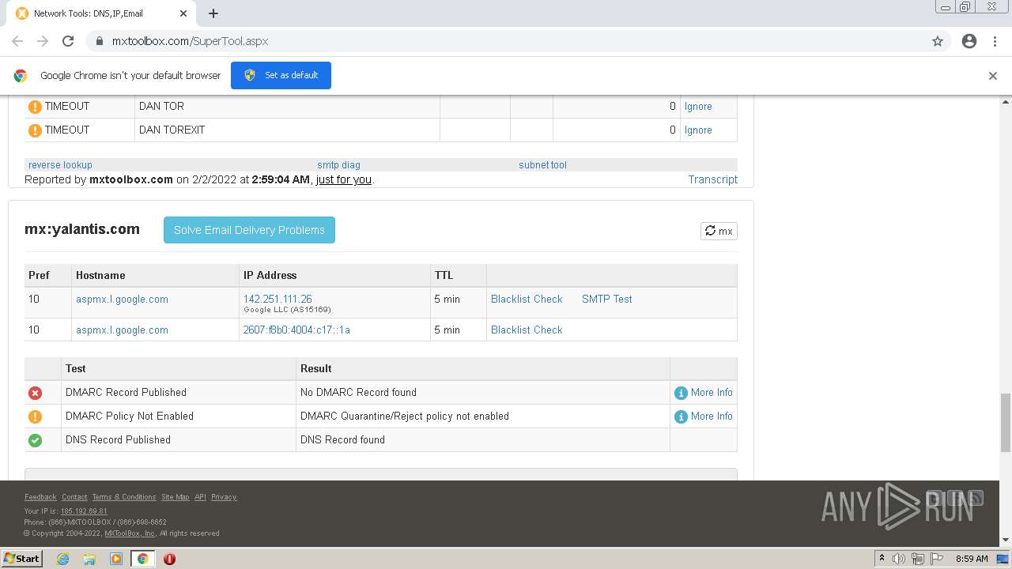This screenshot has height=569, width=1012.
Task: Go forward to next page
Action: point(43,41)
